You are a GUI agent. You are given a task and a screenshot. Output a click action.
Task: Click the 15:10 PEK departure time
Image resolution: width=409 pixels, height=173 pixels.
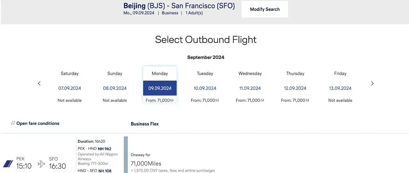pyautogui.click(x=24, y=166)
